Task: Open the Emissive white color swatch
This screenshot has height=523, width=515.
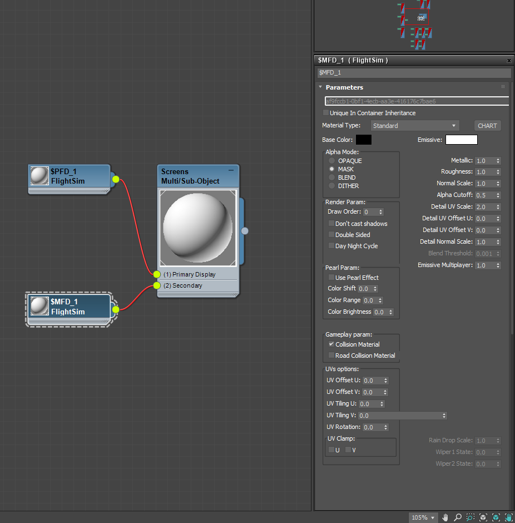Action: pos(462,140)
